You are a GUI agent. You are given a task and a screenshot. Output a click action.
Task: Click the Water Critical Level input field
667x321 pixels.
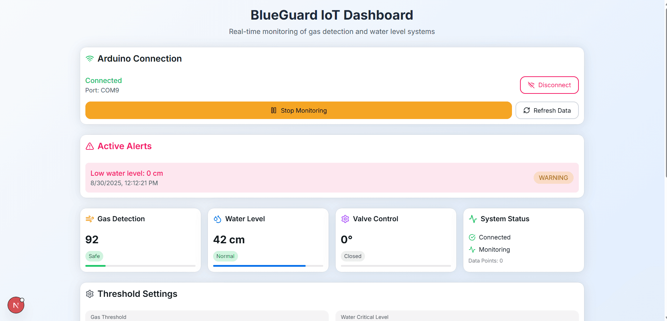point(457,316)
